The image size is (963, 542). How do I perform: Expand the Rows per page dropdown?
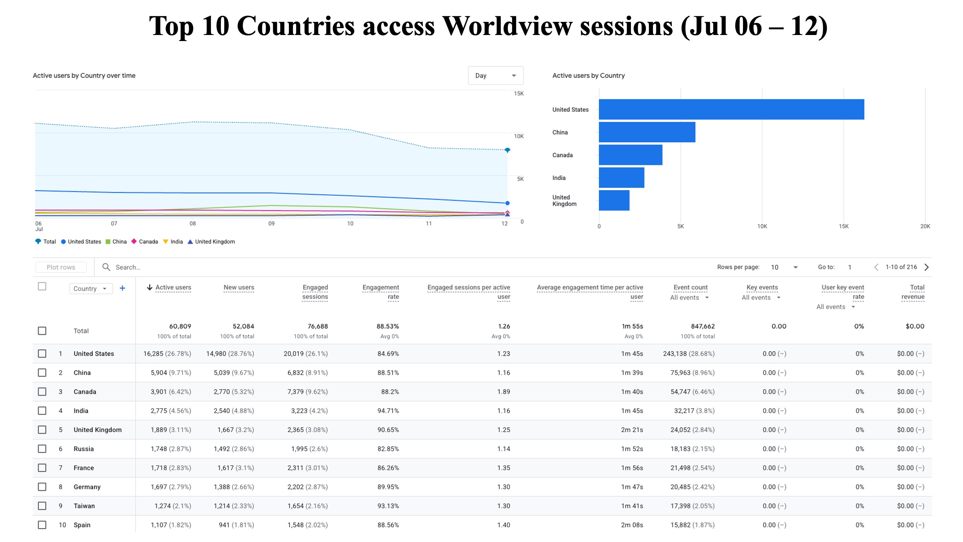click(784, 267)
